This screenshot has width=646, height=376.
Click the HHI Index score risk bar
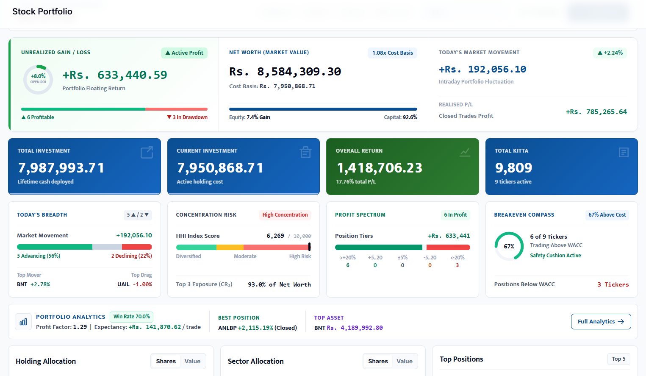point(244,247)
